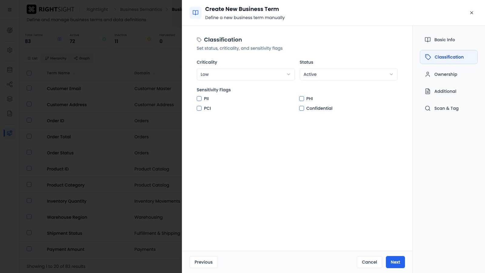Switch to Hierarchy view
Screen dimensions: 485x273
click(56, 58)
